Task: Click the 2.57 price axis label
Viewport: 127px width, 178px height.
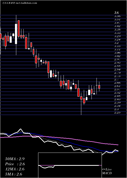Action: pyautogui.click(x=117, y=89)
